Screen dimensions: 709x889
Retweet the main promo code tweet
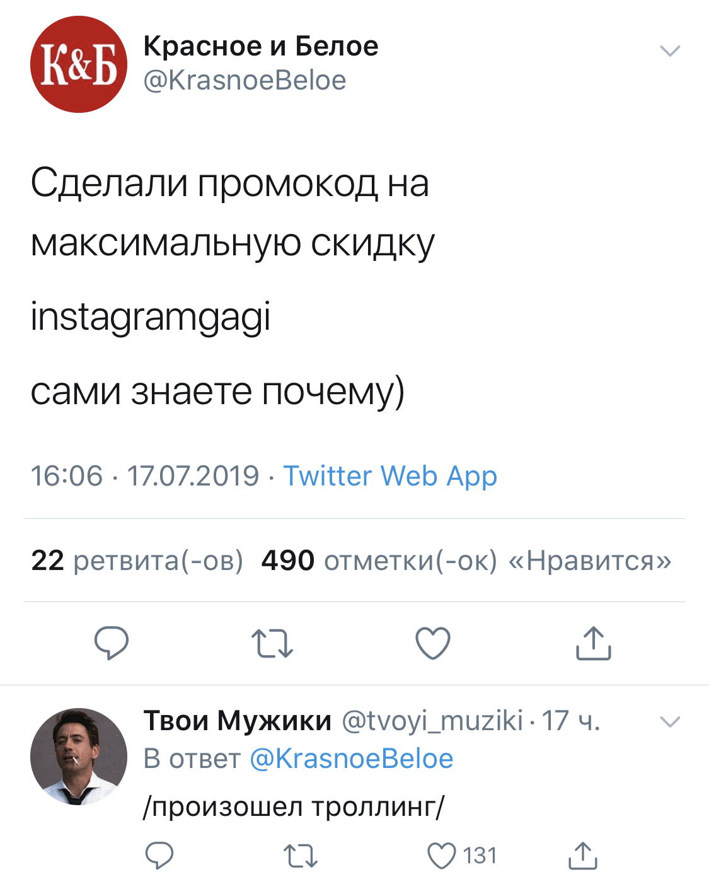(x=272, y=643)
